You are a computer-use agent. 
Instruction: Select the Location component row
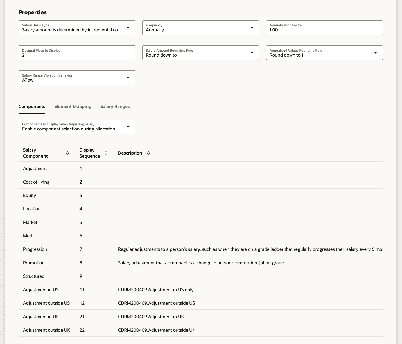[x=201, y=209]
